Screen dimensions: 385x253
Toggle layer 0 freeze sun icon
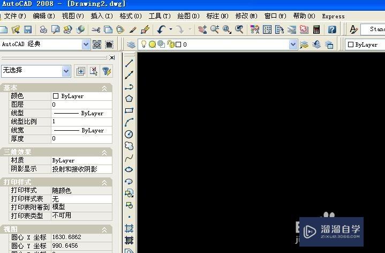[152, 44]
